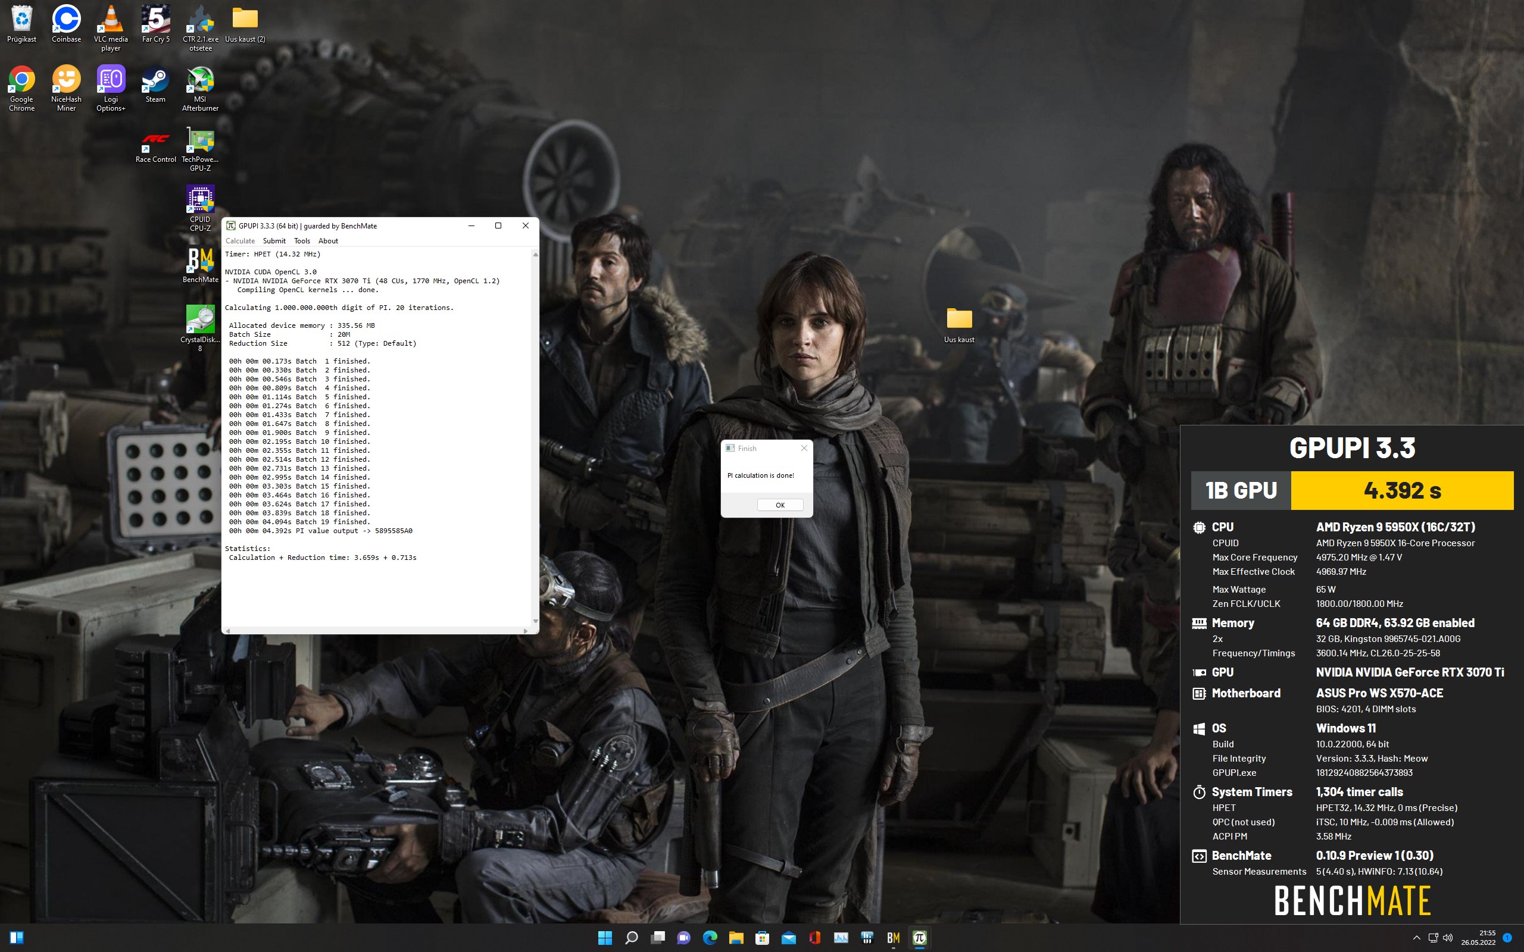Switch to GPUPI in the taskbar
The image size is (1524, 952).
tap(919, 938)
